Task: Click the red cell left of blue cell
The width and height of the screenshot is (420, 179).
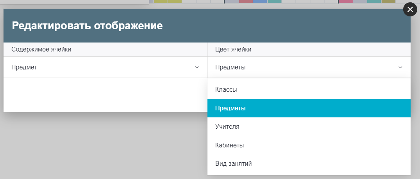Action: coord(246,2)
